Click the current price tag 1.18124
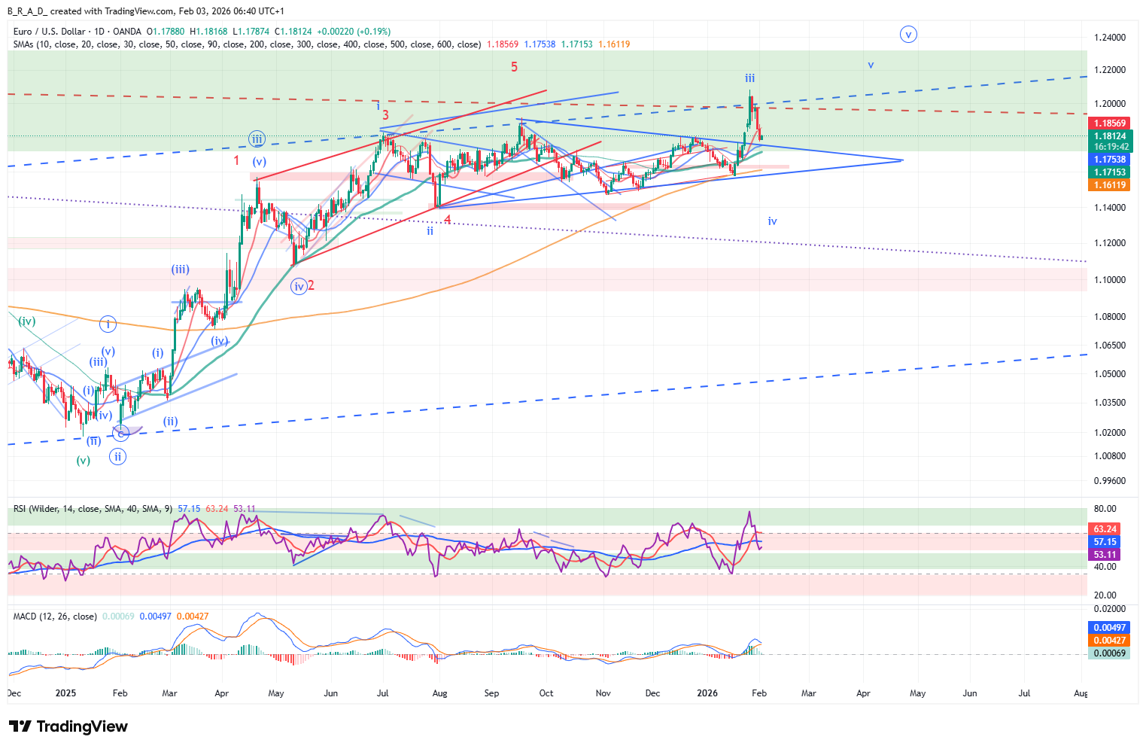This screenshot has height=749, width=1146. 1110,136
